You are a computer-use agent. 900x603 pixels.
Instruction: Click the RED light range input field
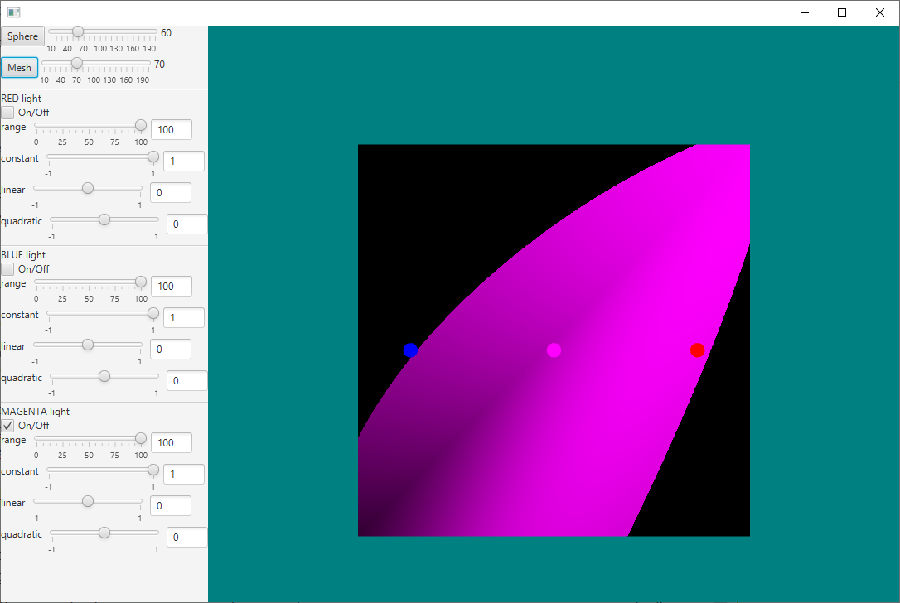[x=171, y=130]
